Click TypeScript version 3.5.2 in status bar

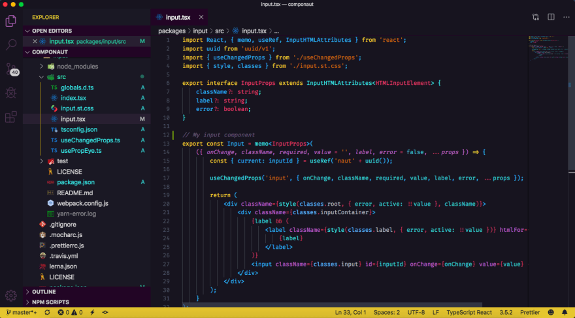coord(506,313)
